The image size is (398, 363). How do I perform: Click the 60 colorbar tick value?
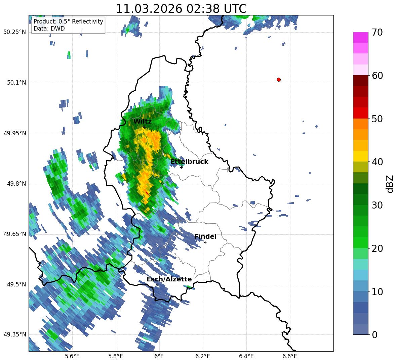pos(377,76)
